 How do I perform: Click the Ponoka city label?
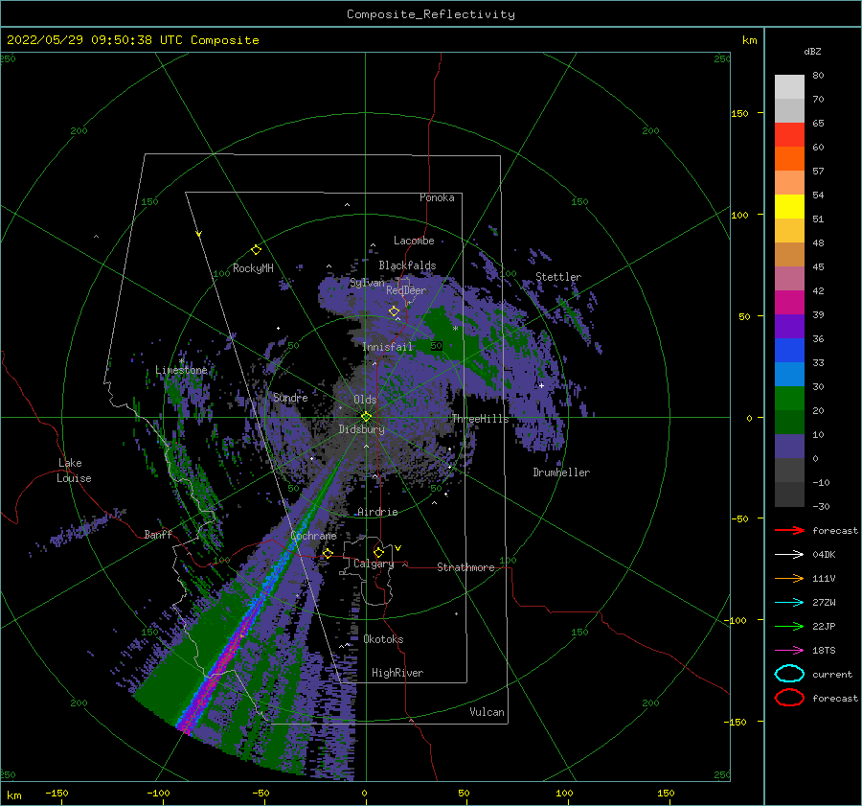(x=437, y=197)
